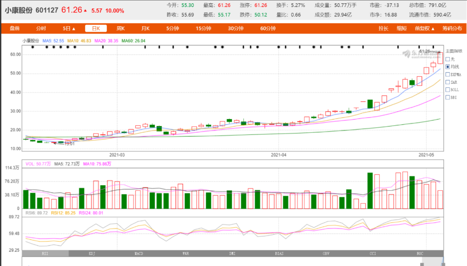467x266 pixels.
Task: Show the 60分钟 interval chart
Action: [x=268, y=29]
